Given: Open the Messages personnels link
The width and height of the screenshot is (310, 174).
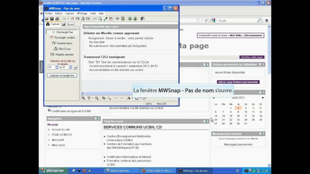Looking at the screenshot, I should click(238, 145).
